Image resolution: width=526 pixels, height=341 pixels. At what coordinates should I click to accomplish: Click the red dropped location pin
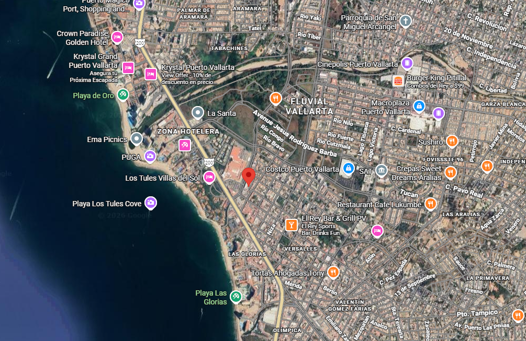249,177
